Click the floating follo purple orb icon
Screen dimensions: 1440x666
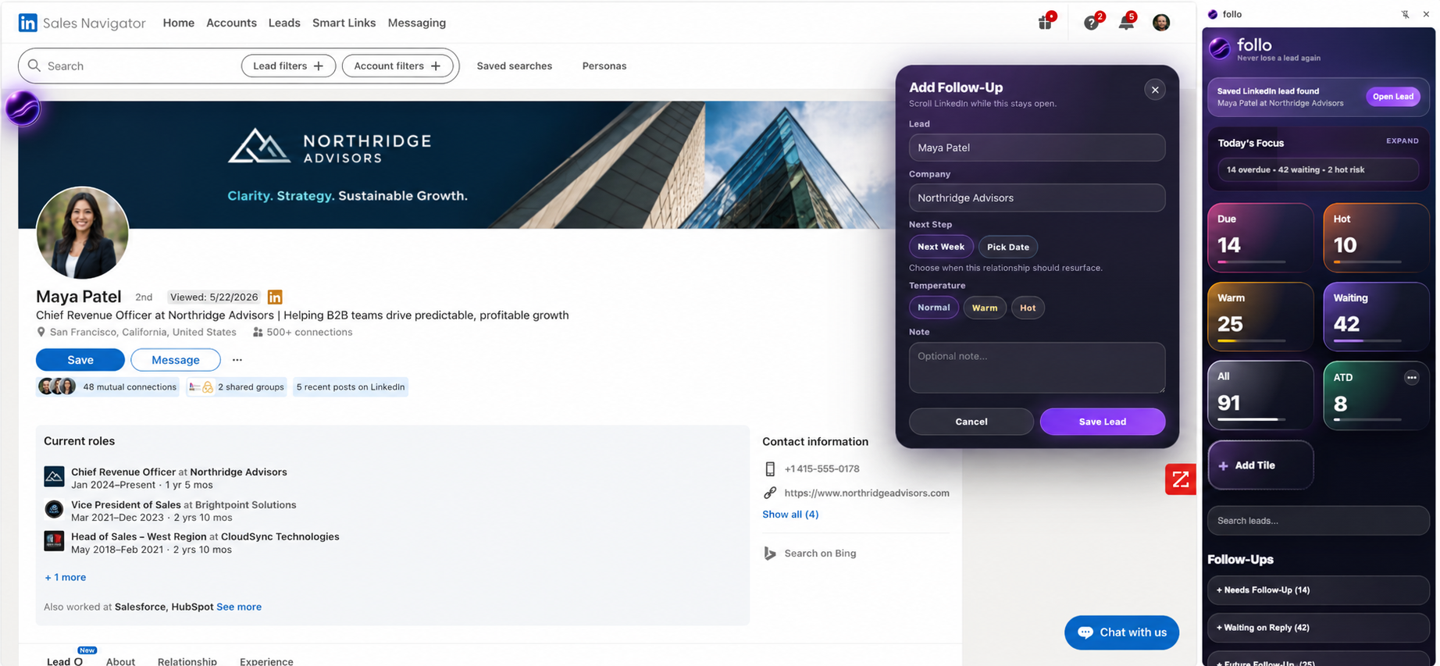point(23,109)
